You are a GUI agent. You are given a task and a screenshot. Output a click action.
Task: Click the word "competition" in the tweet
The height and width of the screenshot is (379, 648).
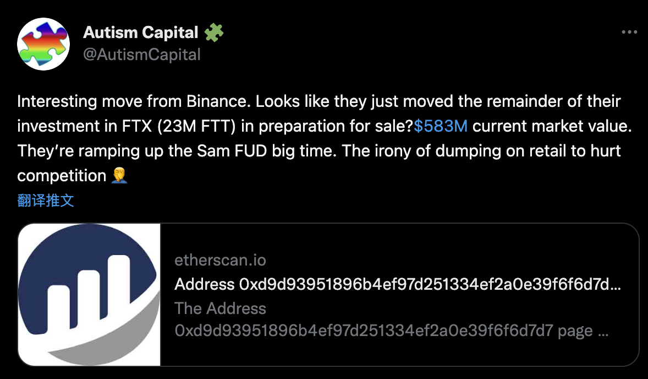point(62,176)
